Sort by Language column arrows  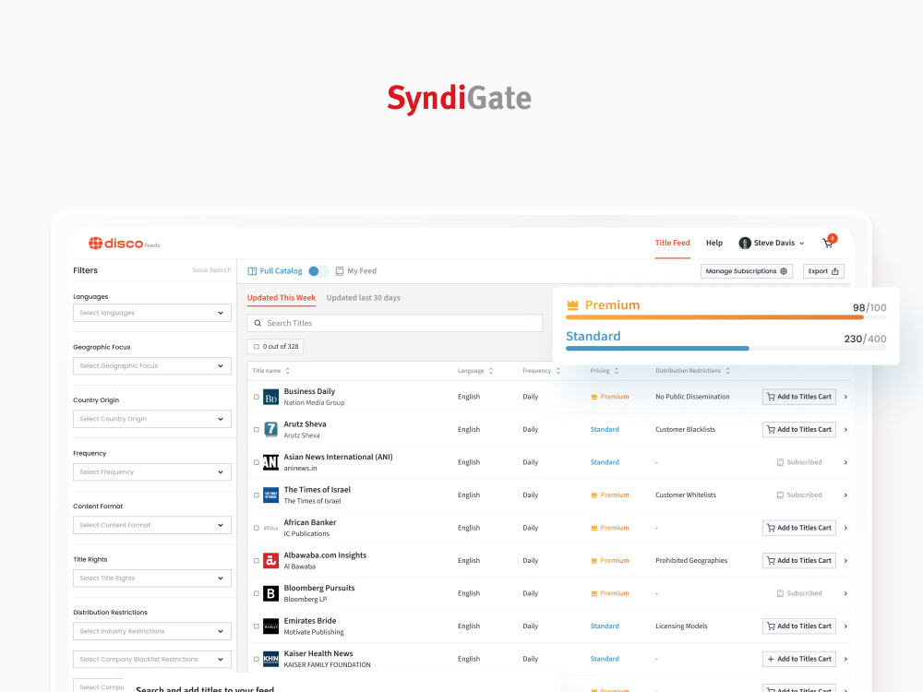[x=491, y=371]
